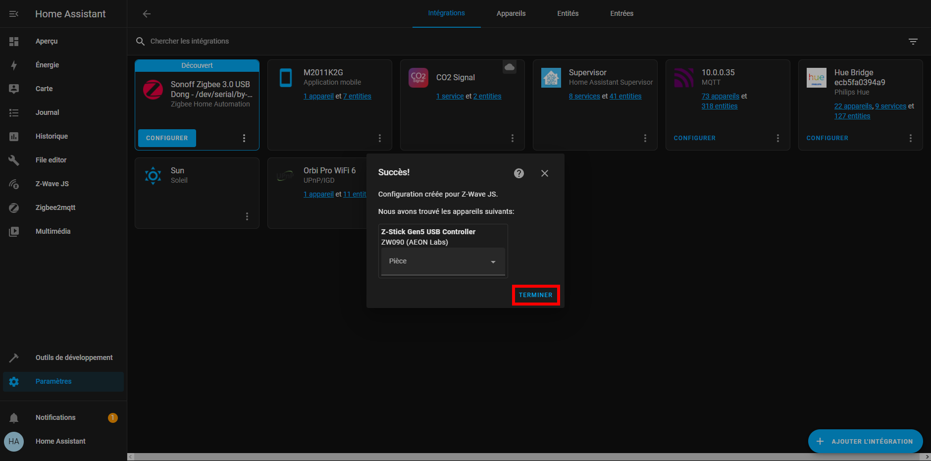This screenshot has width=931, height=461.
Task: Open the 8 services Supervisor link
Action: pyautogui.click(x=584, y=96)
